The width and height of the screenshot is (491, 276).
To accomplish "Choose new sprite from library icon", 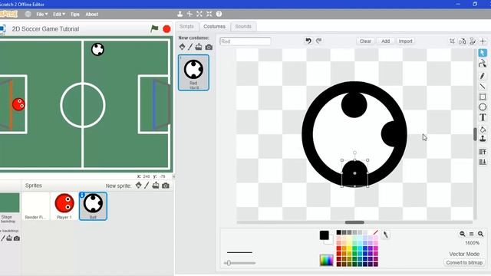I will click(x=138, y=186).
